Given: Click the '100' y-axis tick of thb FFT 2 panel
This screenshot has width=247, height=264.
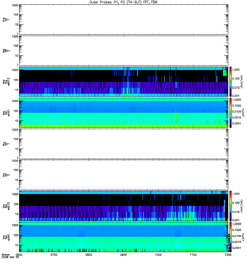Looking at the screenshot, I should tap(16, 46).
